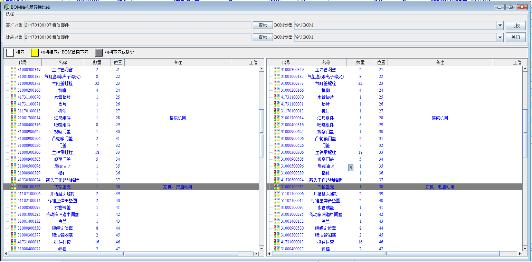The image size is (532, 262).
Task: Click the 关闭 button
Action: coord(515,37)
